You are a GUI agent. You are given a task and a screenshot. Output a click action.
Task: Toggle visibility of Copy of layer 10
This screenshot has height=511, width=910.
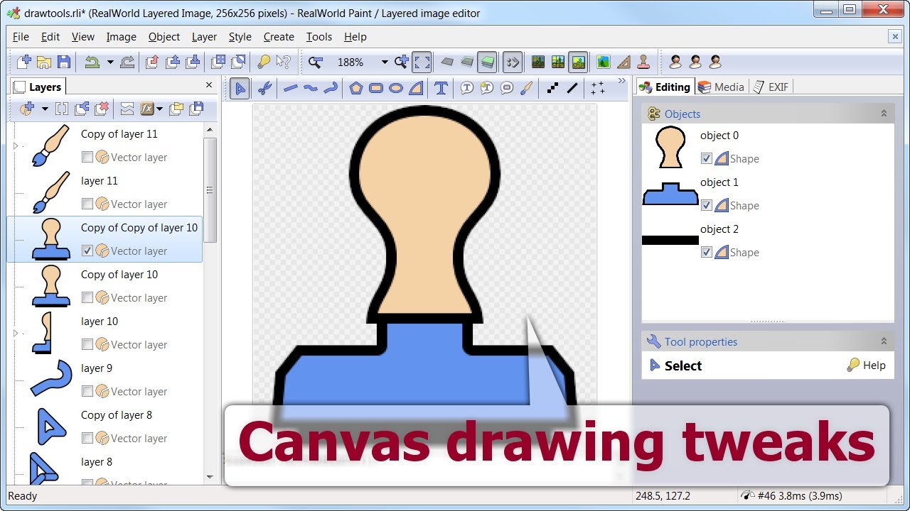tap(87, 297)
